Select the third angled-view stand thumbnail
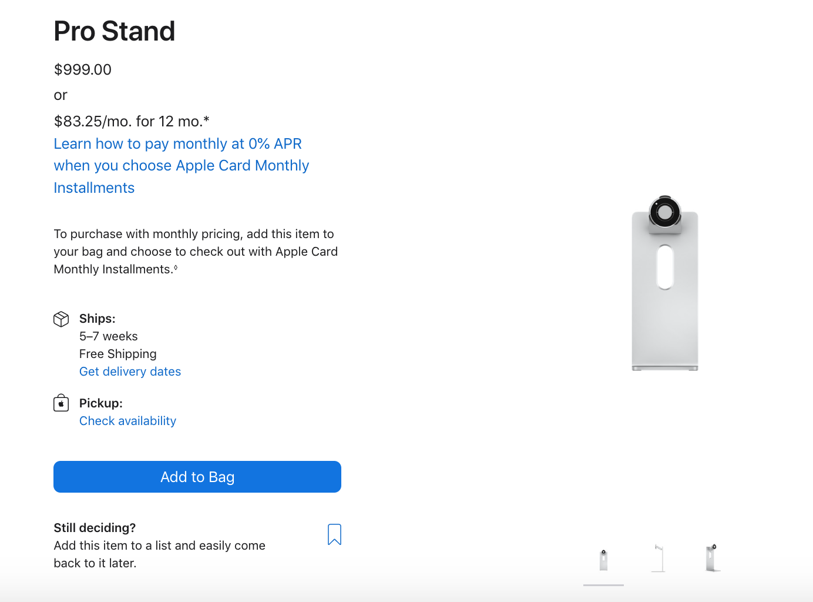This screenshot has height=602, width=813. [x=713, y=558]
